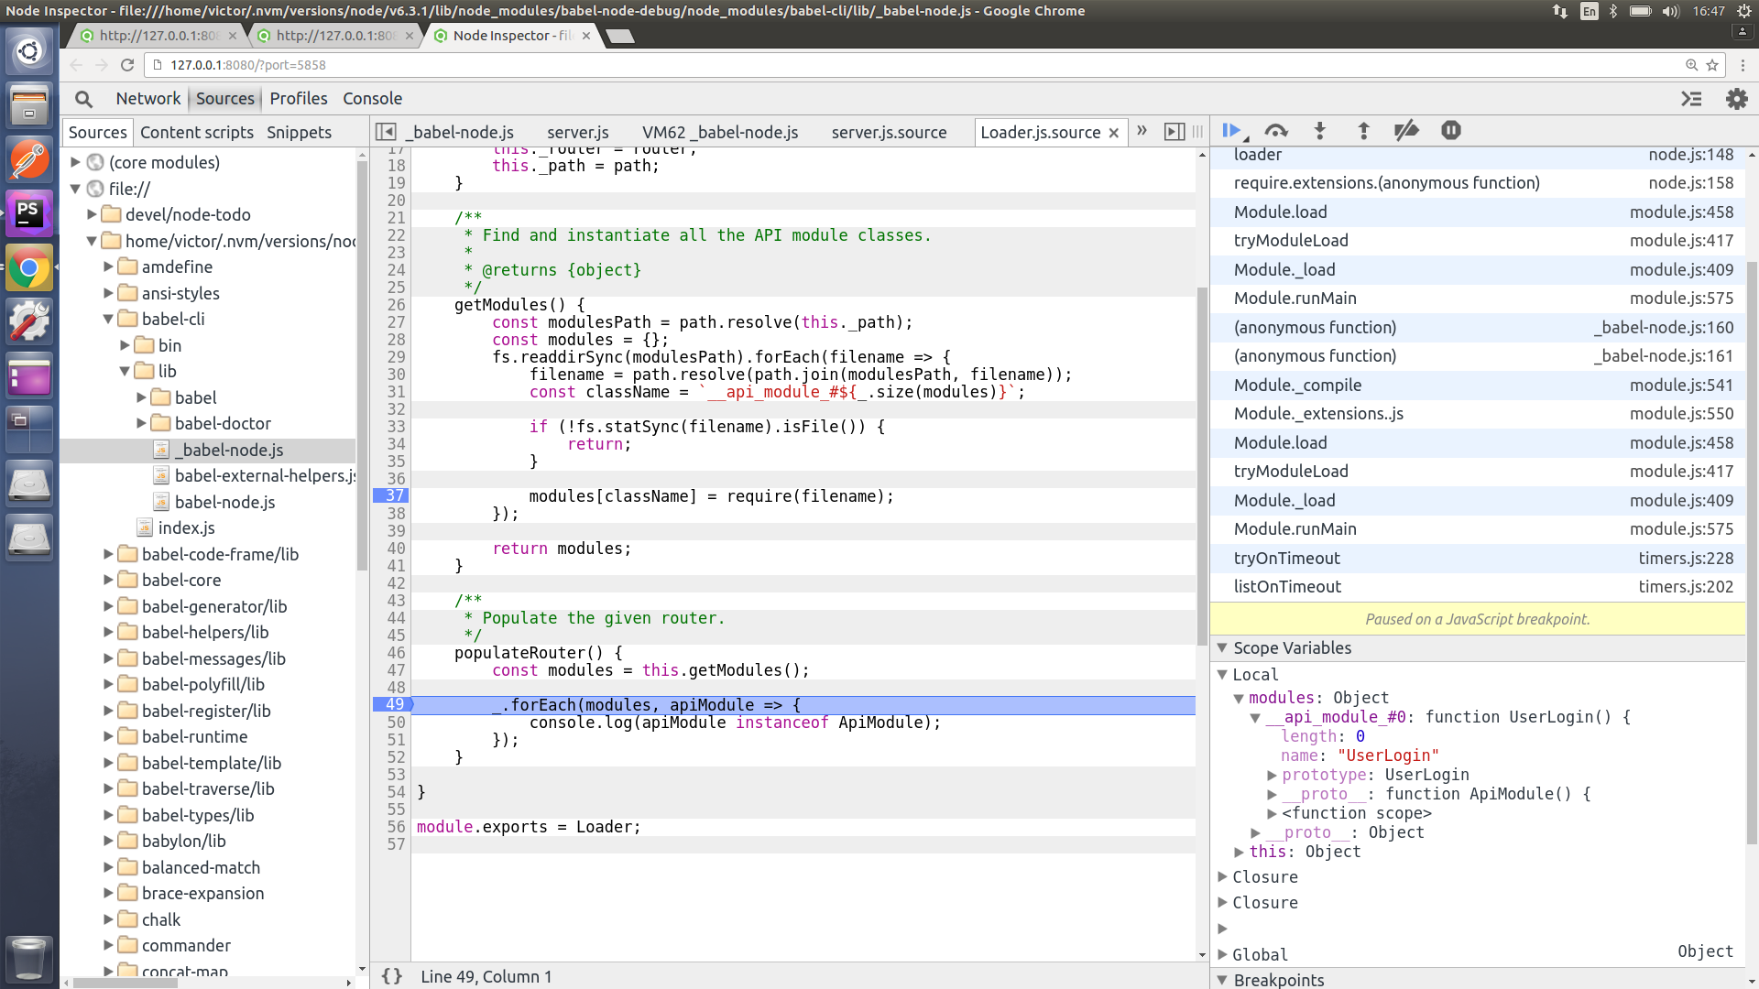Collapse the Scope Variables section
1759x989 pixels.
click(x=1222, y=647)
